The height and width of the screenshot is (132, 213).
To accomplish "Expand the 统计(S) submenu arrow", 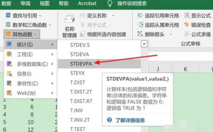I will 52,44.
